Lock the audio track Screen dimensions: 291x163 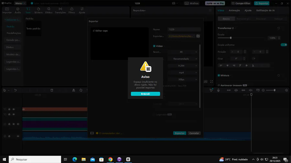pyautogui.click(x=9, y=136)
